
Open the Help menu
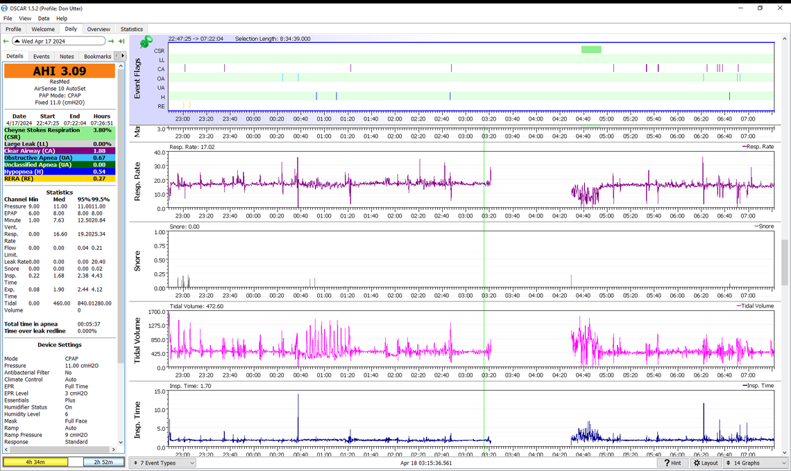coord(62,19)
